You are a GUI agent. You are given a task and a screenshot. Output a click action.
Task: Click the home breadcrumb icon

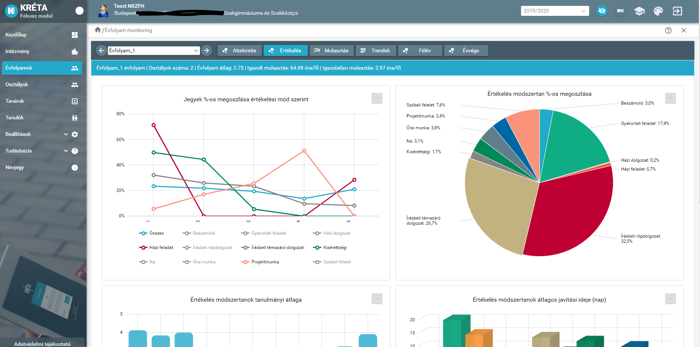98,30
